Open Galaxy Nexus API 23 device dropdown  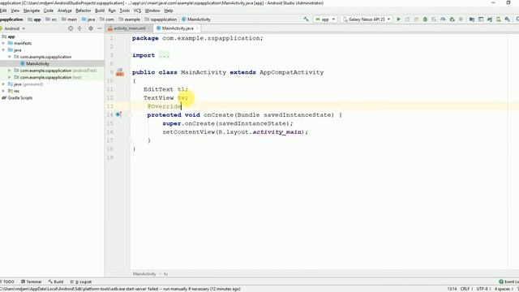[x=367, y=19]
